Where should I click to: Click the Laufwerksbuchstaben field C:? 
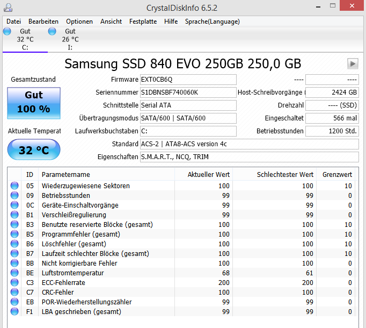[x=188, y=131]
